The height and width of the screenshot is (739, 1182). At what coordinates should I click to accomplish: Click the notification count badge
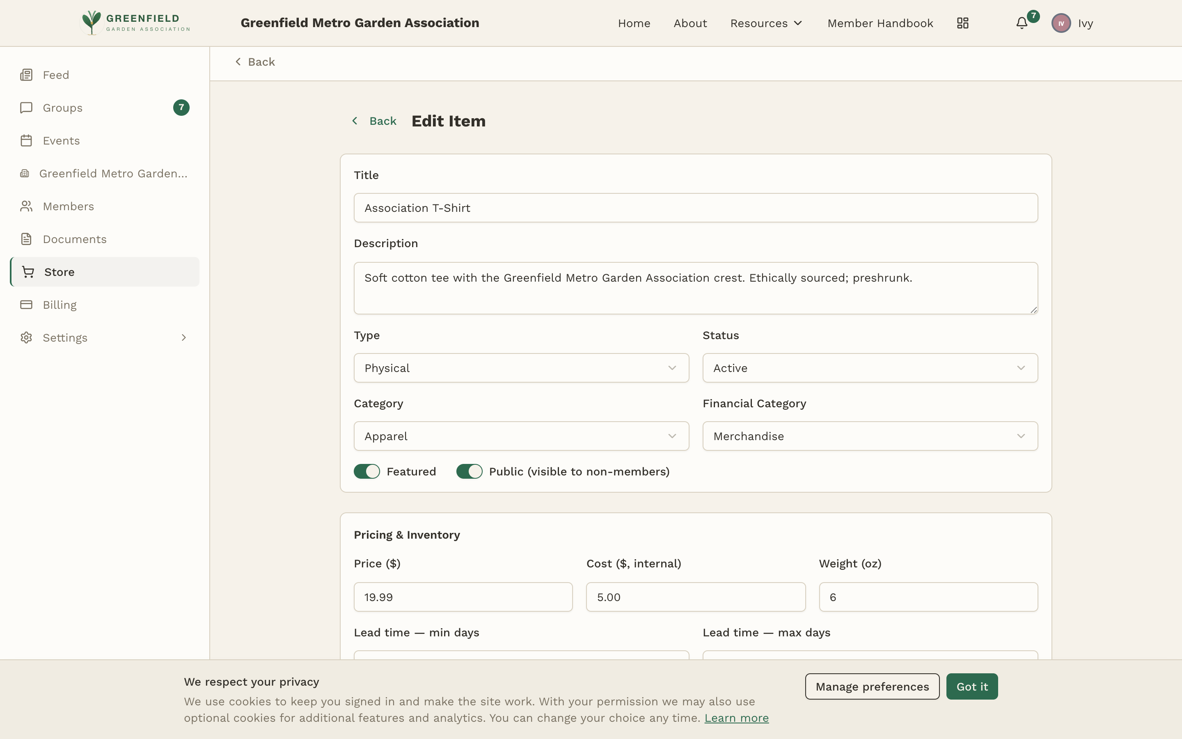point(1033,16)
